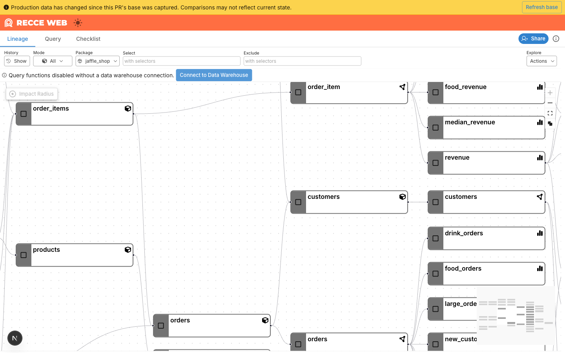Screen dimensions: 565x353
Task: Check the large_orders node checkbox
Action: 436,309
